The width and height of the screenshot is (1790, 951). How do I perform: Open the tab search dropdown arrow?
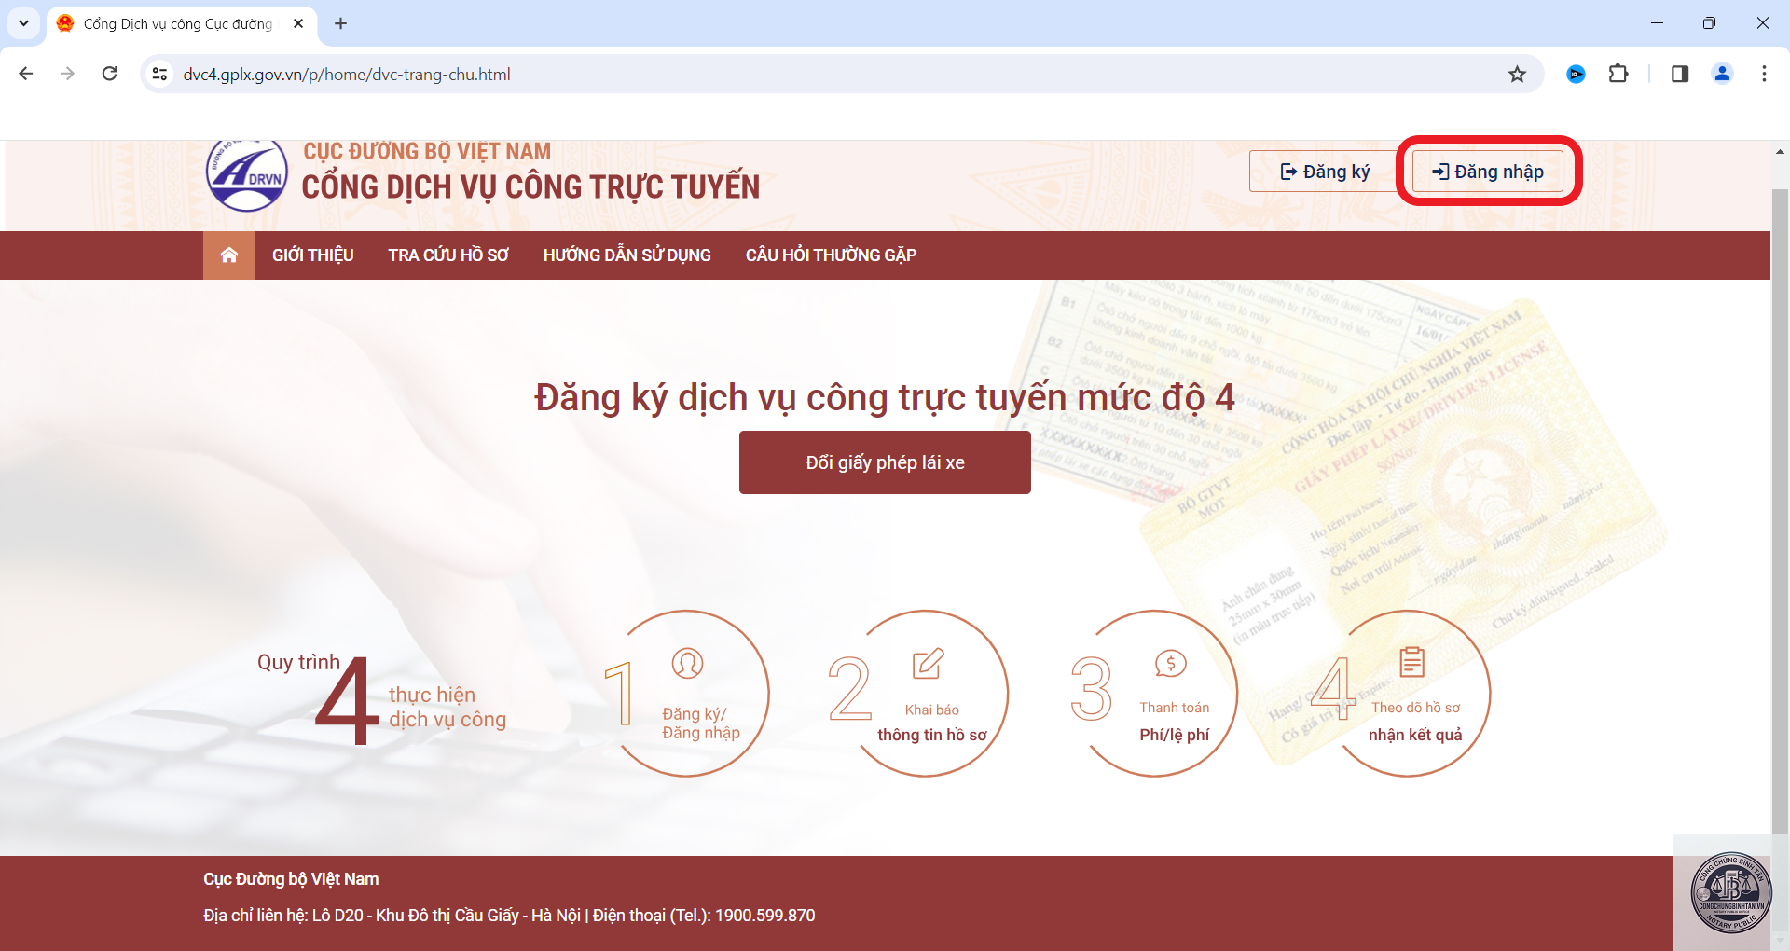[x=23, y=23]
